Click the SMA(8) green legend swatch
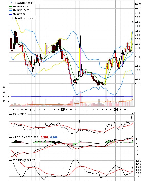This screenshot has width=145, height=181. [11, 7]
